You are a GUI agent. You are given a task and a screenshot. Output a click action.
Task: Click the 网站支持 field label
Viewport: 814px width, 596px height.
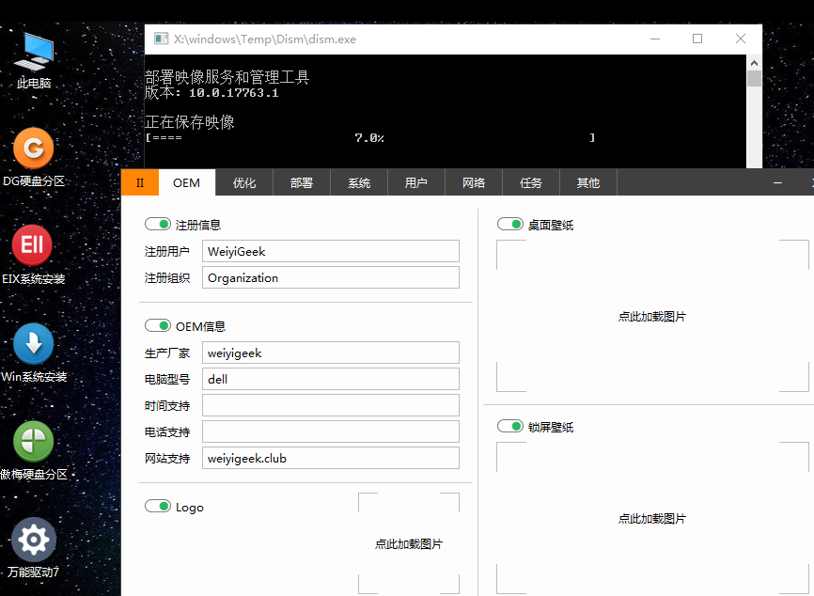(x=167, y=459)
